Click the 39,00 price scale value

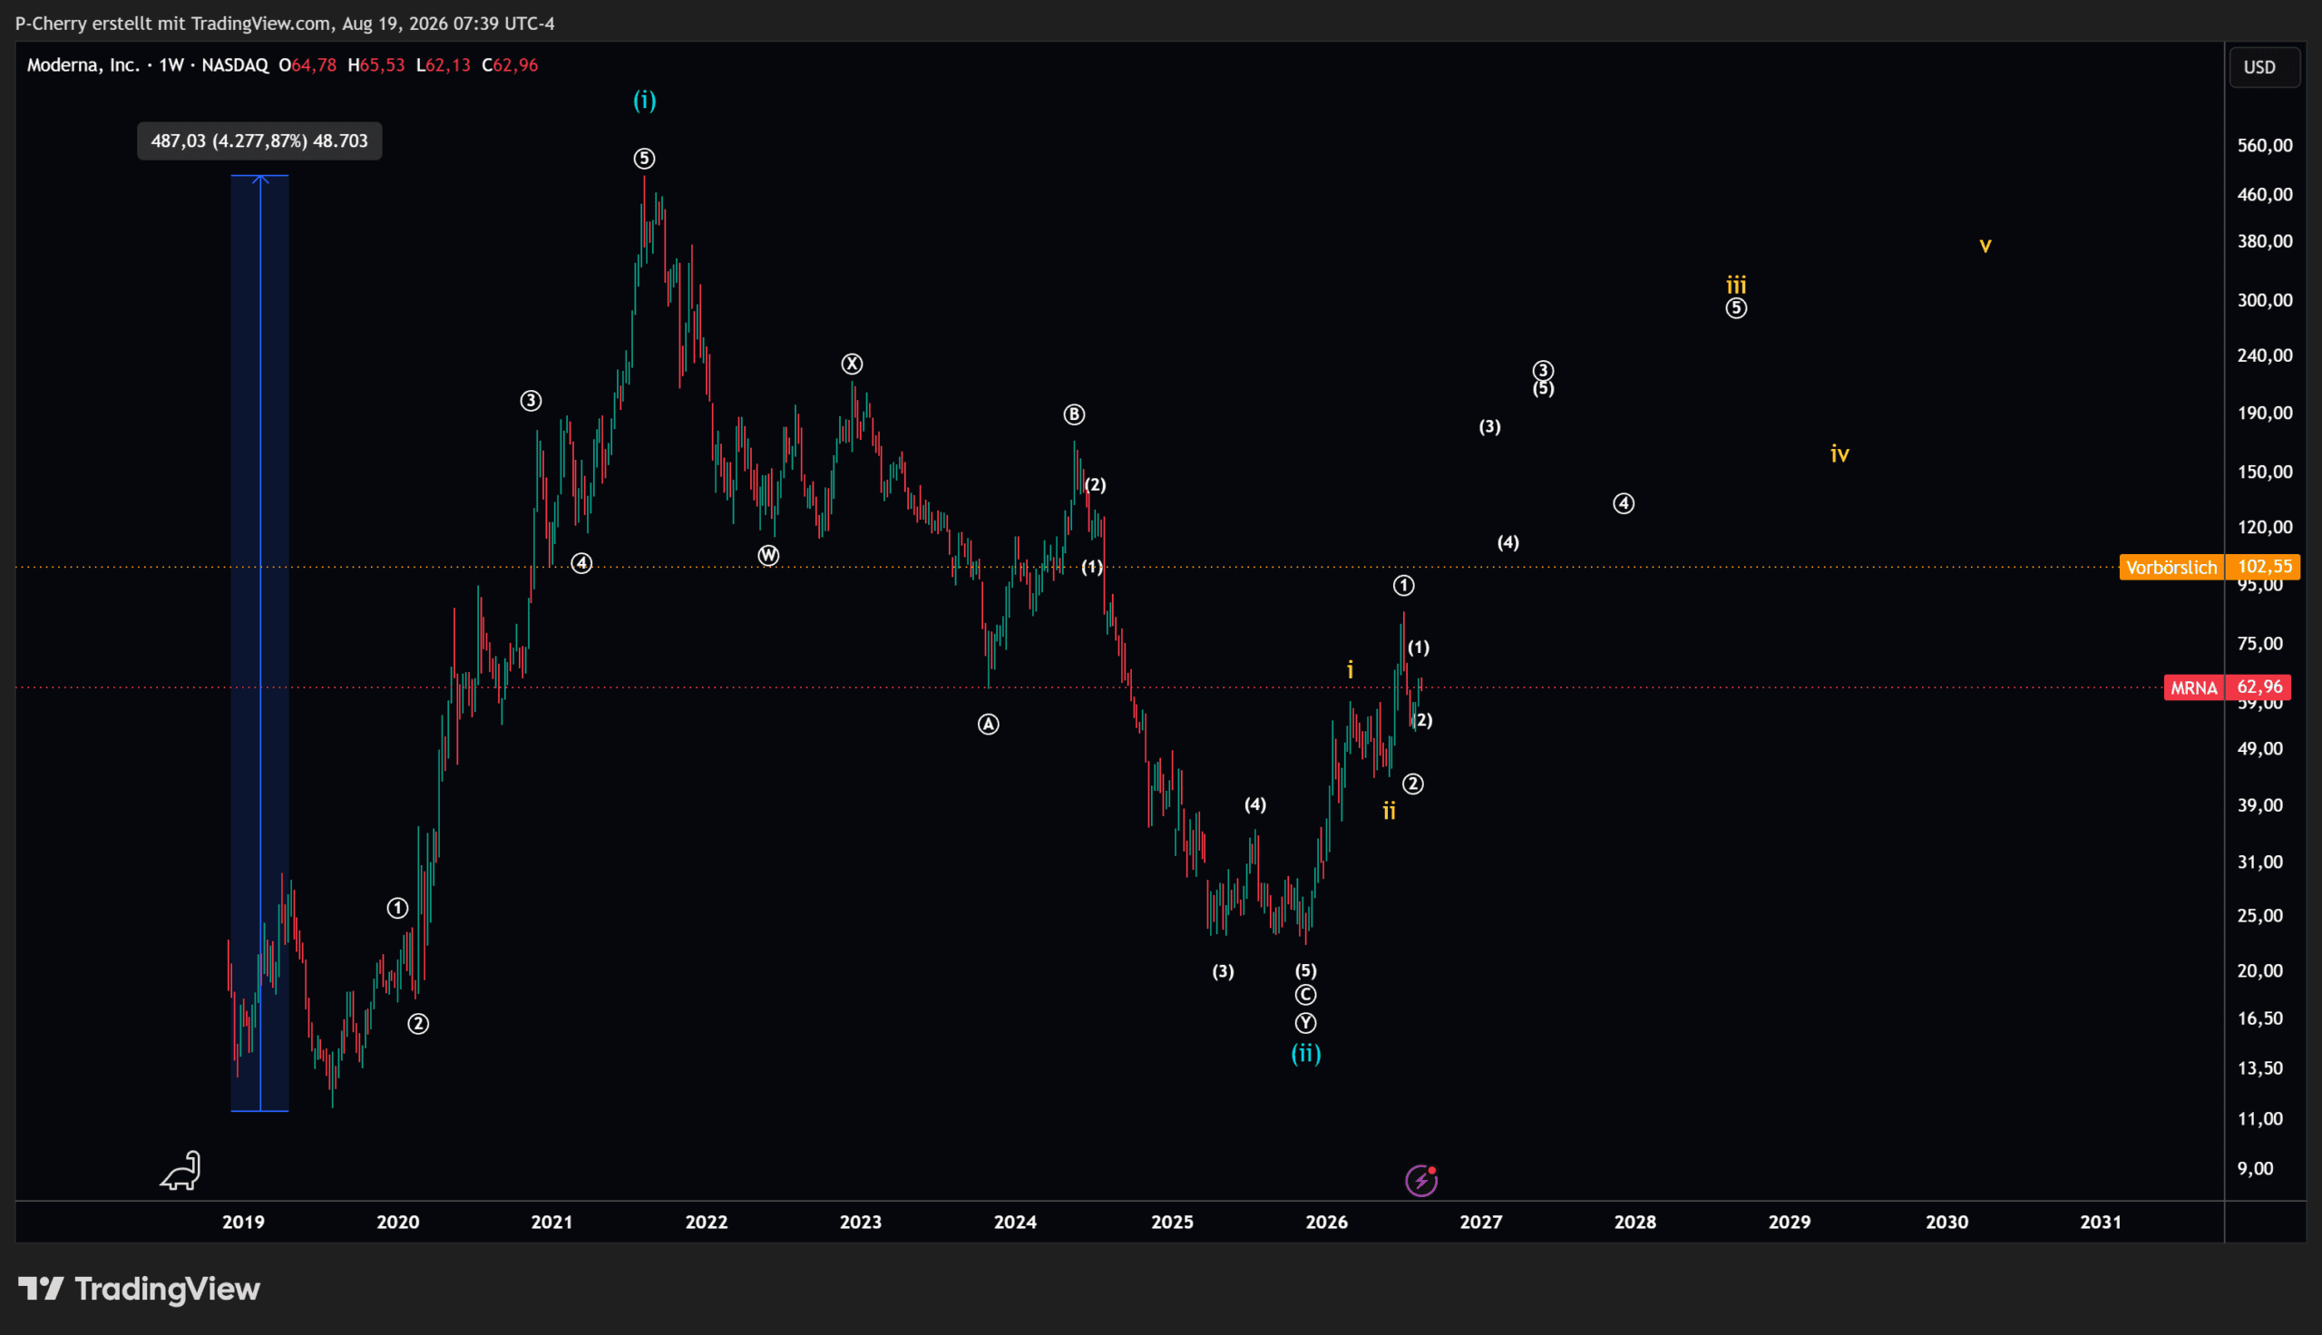coord(2259,806)
